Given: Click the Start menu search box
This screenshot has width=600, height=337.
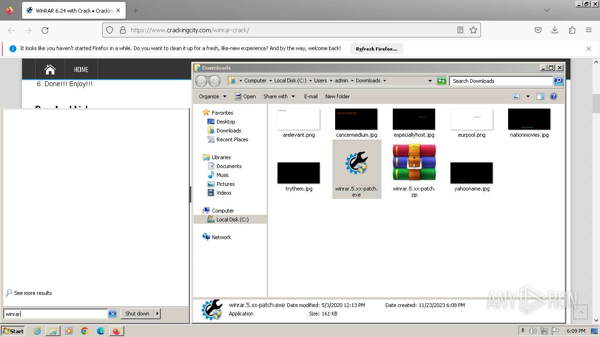Looking at the screenshot, I should [x=56, y=314].
